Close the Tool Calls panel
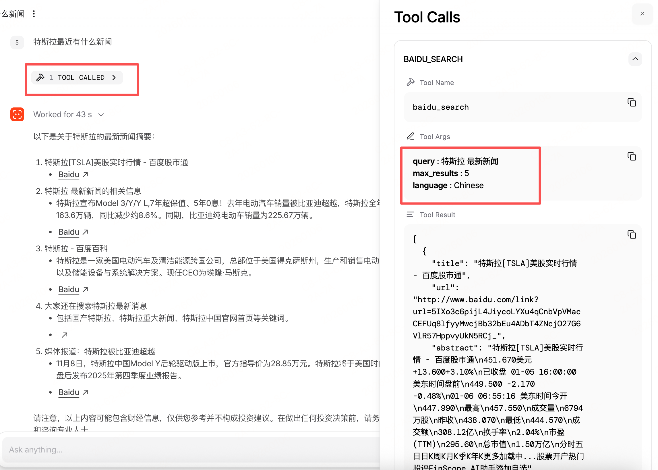 click(642, 14)
